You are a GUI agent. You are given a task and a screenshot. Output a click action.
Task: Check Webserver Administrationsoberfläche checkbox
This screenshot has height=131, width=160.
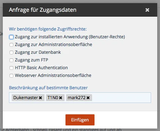[11, 76]
